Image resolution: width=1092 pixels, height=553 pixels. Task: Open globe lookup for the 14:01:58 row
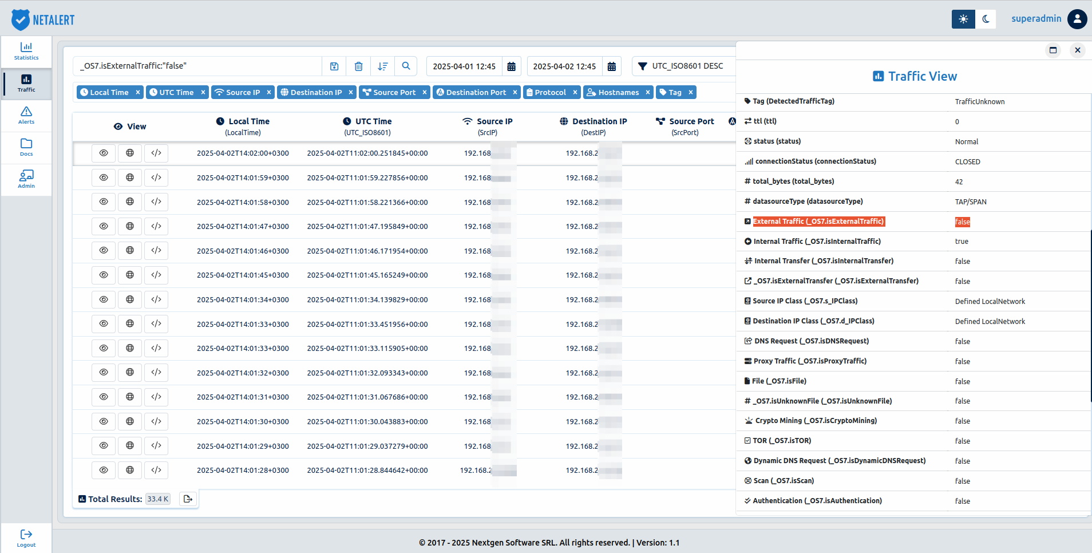click(x=130, y=202)
